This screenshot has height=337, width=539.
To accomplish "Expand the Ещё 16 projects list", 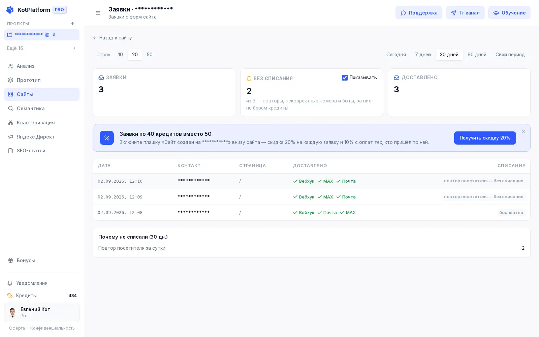I will pyautogui.click(x=42, y=48).
